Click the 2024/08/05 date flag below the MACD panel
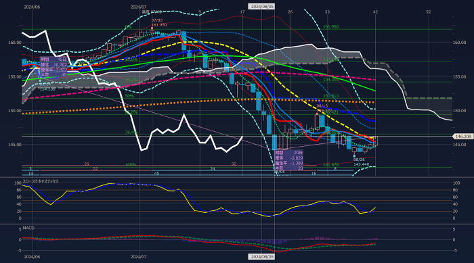 pos(262,256)
